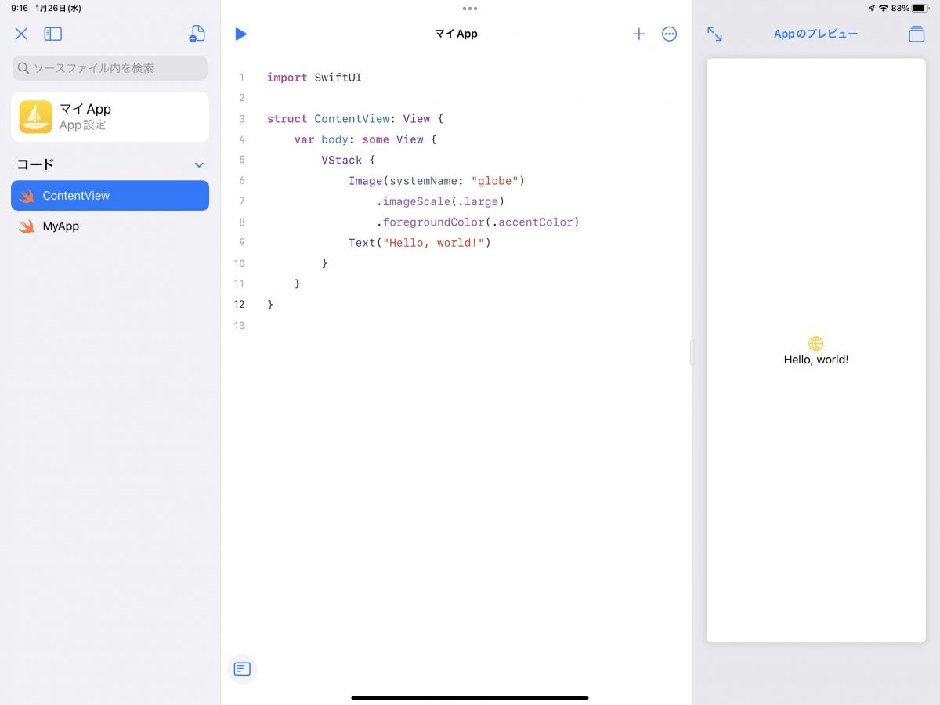Open the documentation panel icon at bottom-left

pos(242,669)
